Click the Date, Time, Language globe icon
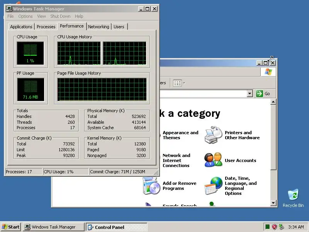The height and width of the screenshot is (232, 309). tap(214, 186)
